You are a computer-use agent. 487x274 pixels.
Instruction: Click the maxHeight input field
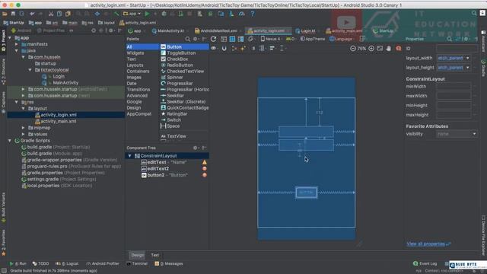pos(454,115)
